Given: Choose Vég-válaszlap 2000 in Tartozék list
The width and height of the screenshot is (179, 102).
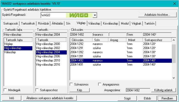Looking at the screenshot, I should click(x=51, y=44).
